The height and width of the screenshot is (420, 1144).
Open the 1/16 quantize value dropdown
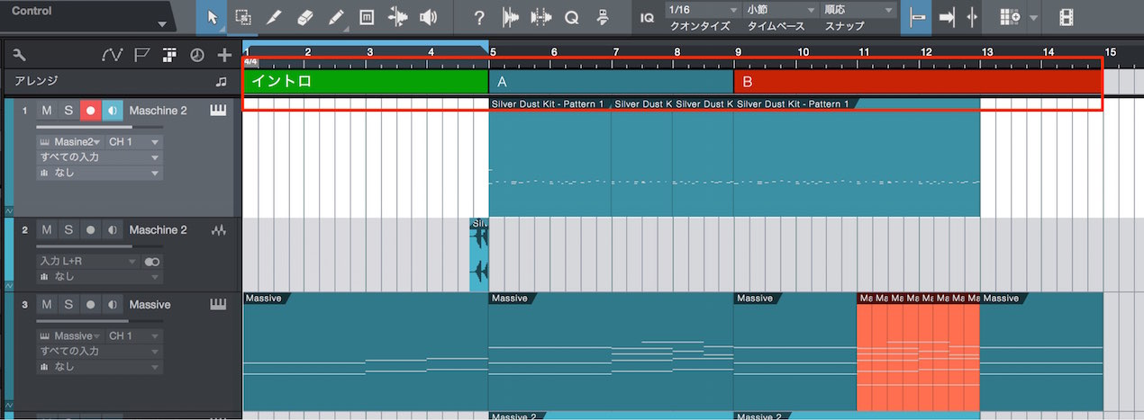pyautogui.click(x=703, y=10)
